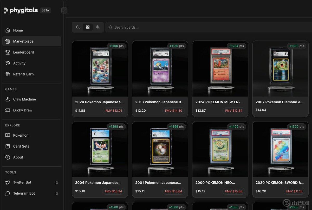Image resolution: width=312 pixels, height=210 pixels.
Task: Select the grid view icon
Action: [x=88, y=27]
